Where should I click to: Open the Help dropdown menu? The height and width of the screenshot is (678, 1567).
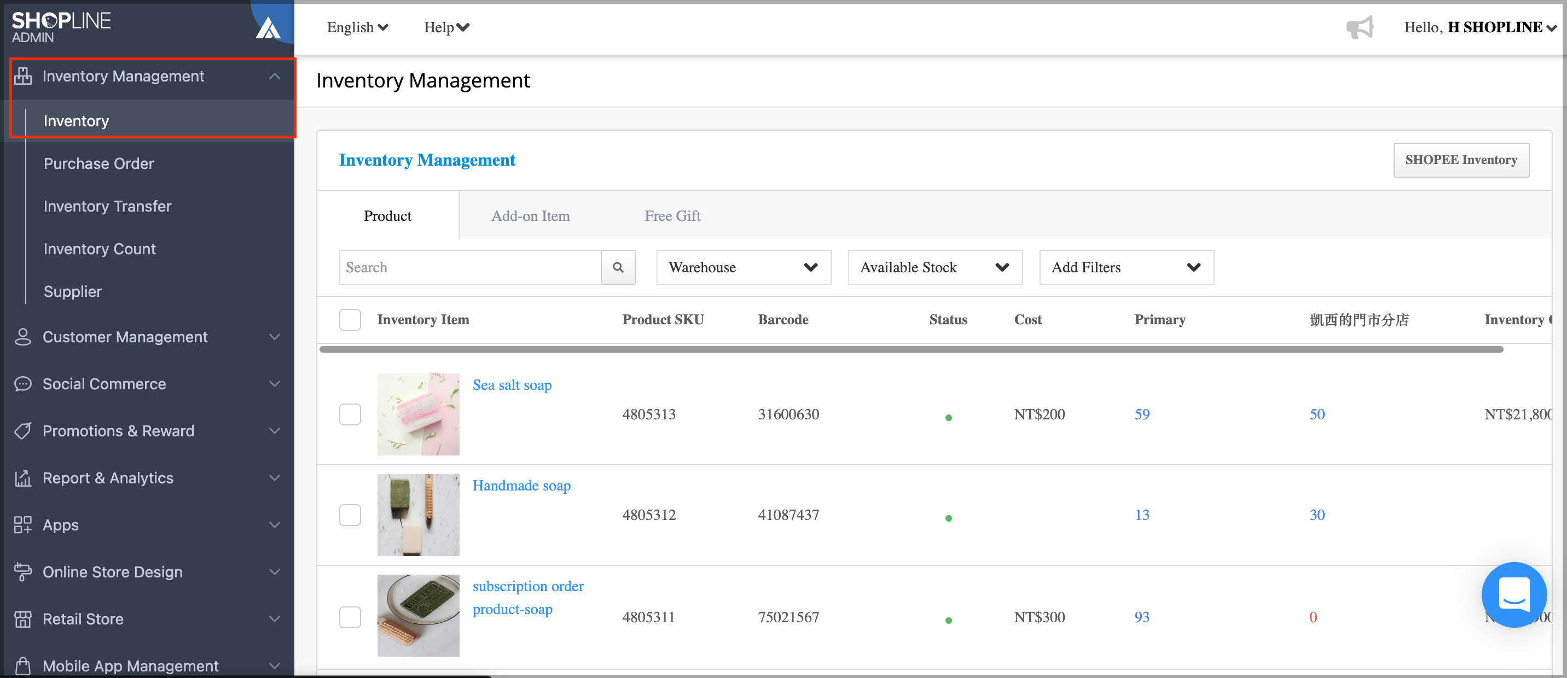(446, 27)
